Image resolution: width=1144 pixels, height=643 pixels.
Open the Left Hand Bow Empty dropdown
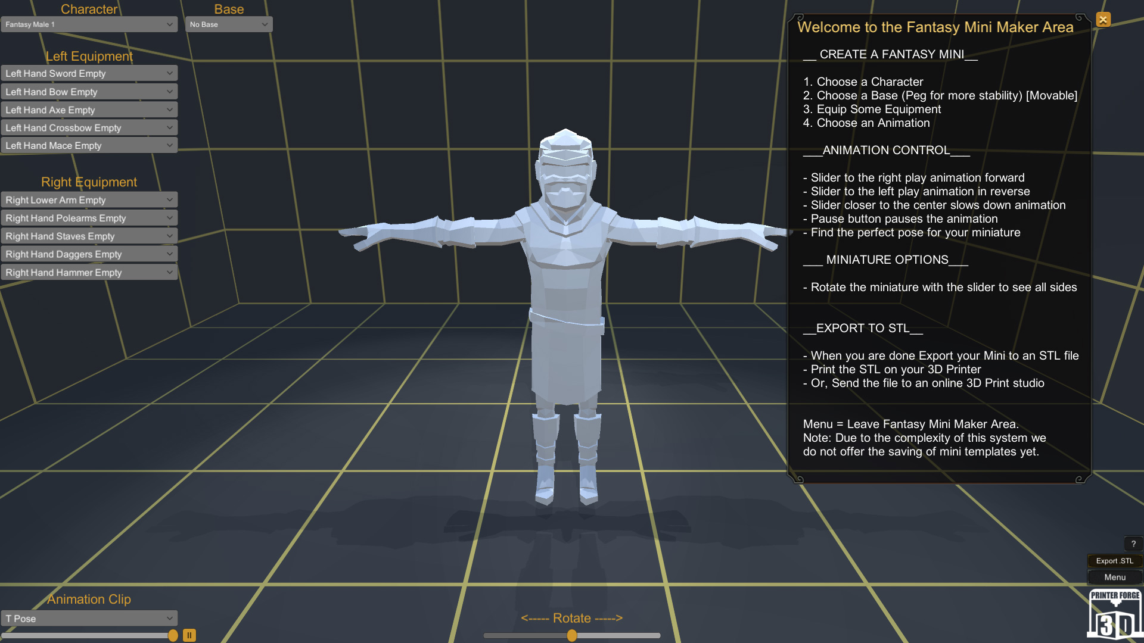click(x=89, y=91)
